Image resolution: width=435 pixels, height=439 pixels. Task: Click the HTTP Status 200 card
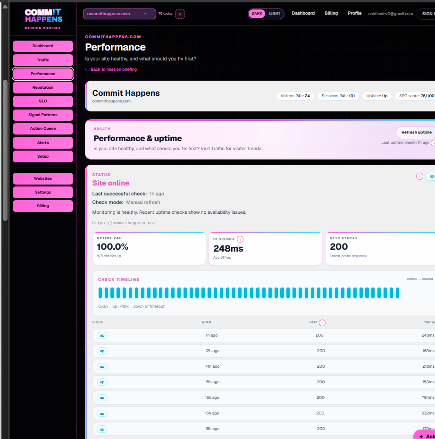380,248
